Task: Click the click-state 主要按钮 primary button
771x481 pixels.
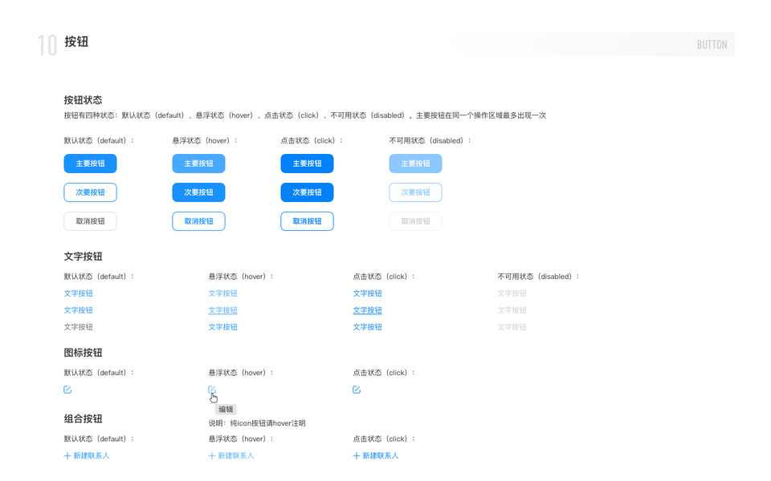Action: coord(307,164)
